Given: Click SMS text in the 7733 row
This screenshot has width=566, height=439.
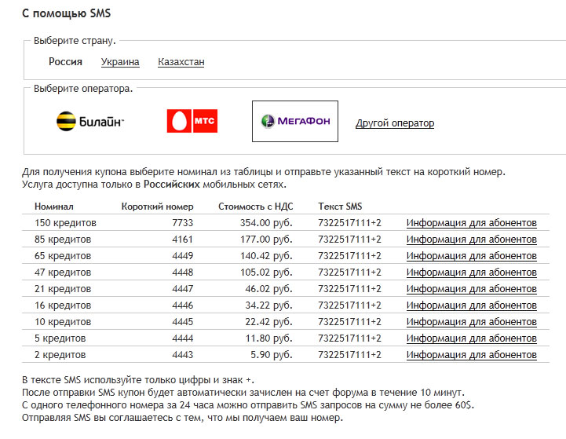Looking at the screenshot, I should [x=349, y=223].
